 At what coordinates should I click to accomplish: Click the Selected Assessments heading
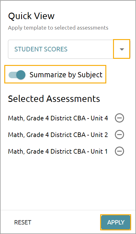54,99
